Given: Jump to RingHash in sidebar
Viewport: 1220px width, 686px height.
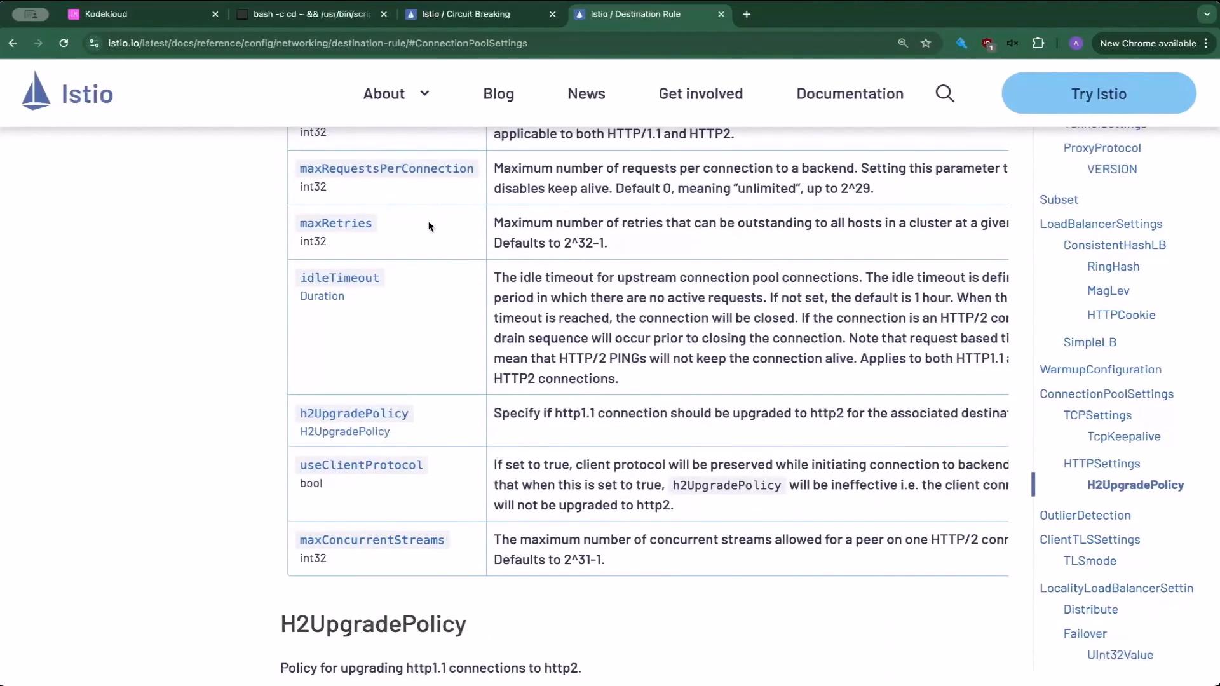Looking at the screenshot, I should point(1113,267).
